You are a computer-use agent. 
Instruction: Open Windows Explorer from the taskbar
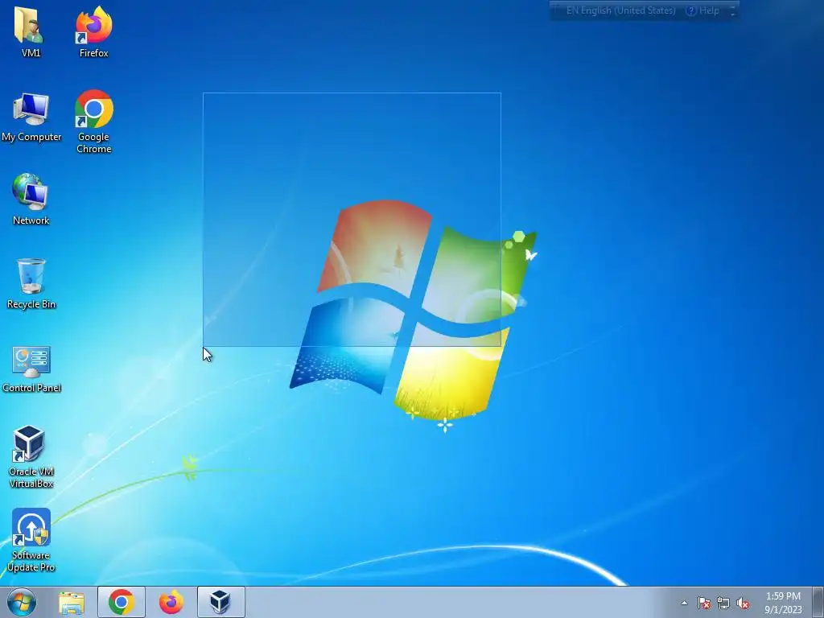point(72,602)
